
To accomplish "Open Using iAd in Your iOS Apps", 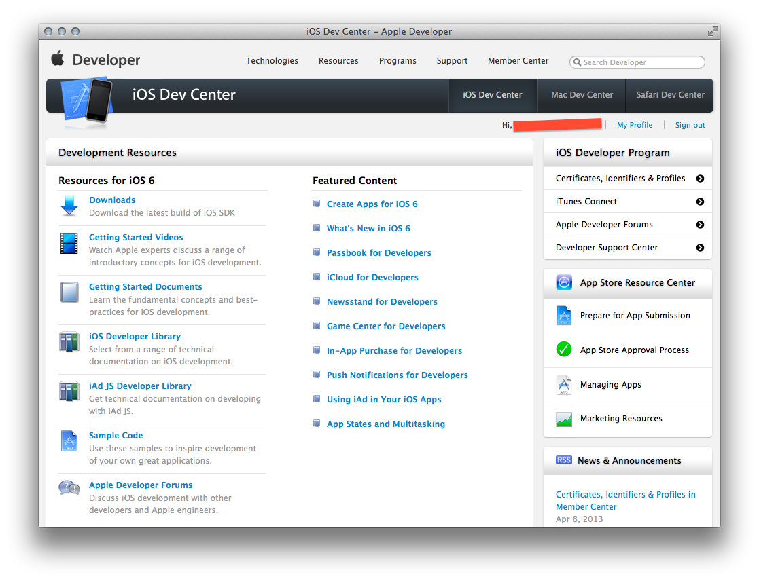I will pyautogui.click(x=384, y=399).
